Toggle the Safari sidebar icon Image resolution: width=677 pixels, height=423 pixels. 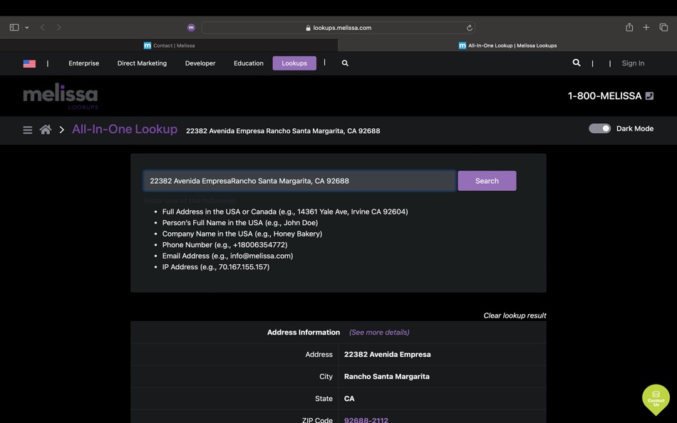point(14,27)
